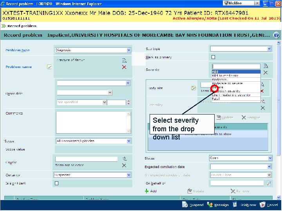This screenshot has height=211, width=282.
Task: Click the bottom Remove button
Action: coord(240,191)
